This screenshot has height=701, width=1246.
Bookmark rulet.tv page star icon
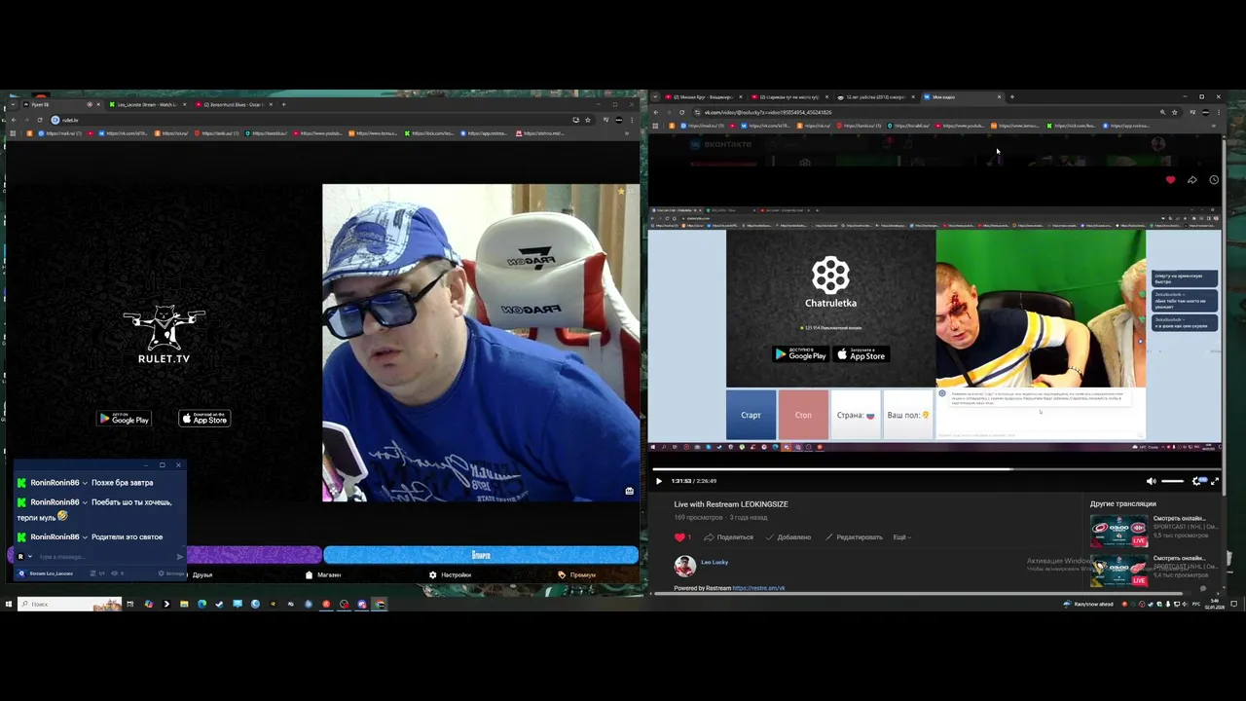(x=587, y=120)
